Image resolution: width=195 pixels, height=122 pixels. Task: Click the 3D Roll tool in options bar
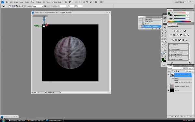[17, 6]
